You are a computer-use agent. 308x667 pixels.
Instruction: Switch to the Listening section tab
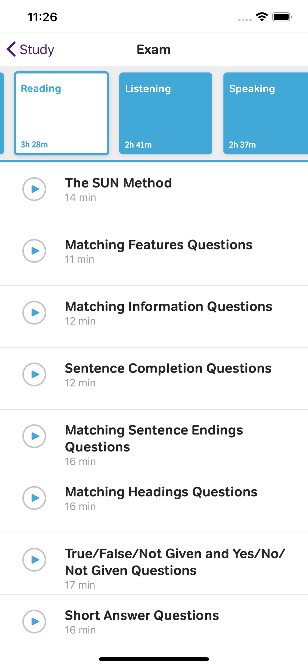(166, 113)
